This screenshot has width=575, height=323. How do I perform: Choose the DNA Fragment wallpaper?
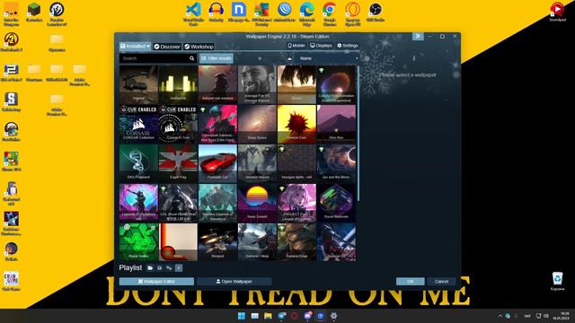click(x=138, y=163)
